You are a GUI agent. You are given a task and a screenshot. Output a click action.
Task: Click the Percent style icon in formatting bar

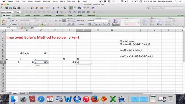pyautogui.click(x=62, y=12)
